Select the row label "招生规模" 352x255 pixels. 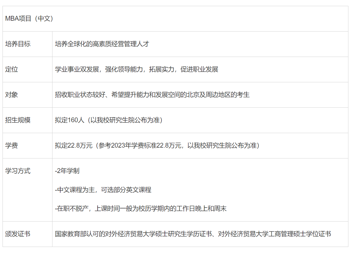coord(18,120)
